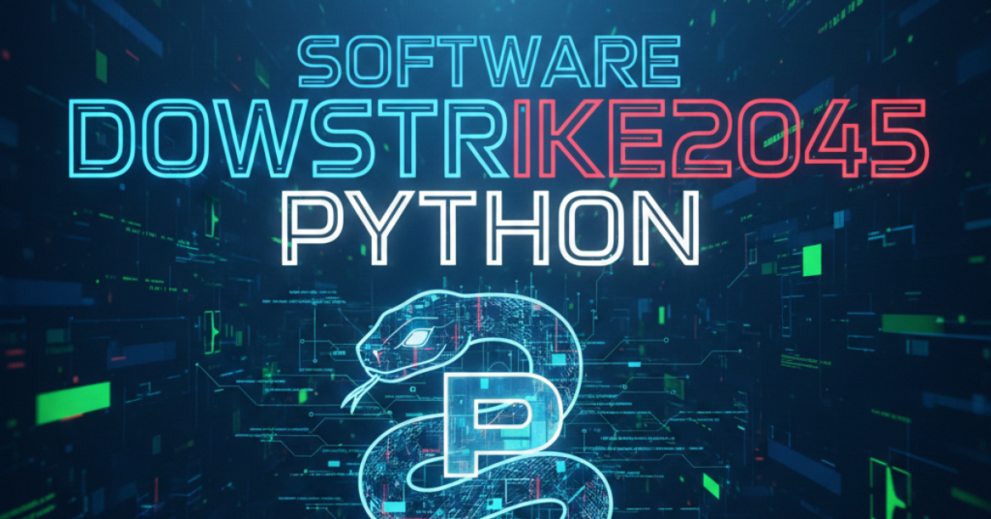This screenshot has width=991, height=519.
Task: Click the white PYTHON heading
Action: click(490, 228)
